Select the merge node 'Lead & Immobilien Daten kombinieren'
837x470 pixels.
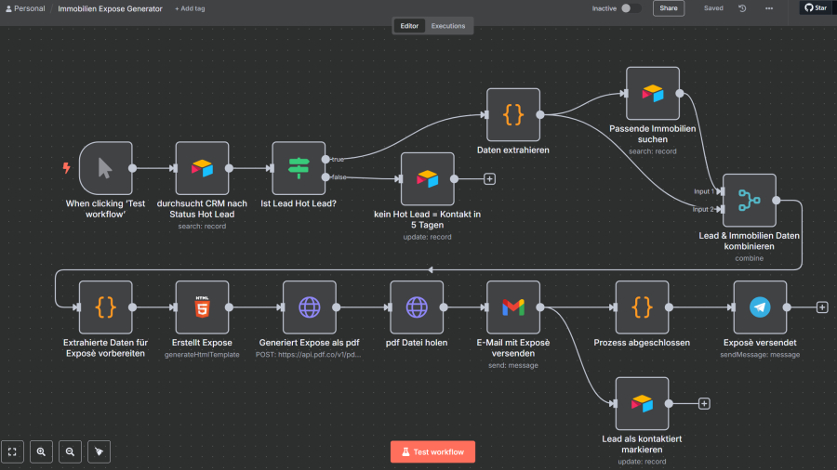pyautogui.click(x=749, y=200)
